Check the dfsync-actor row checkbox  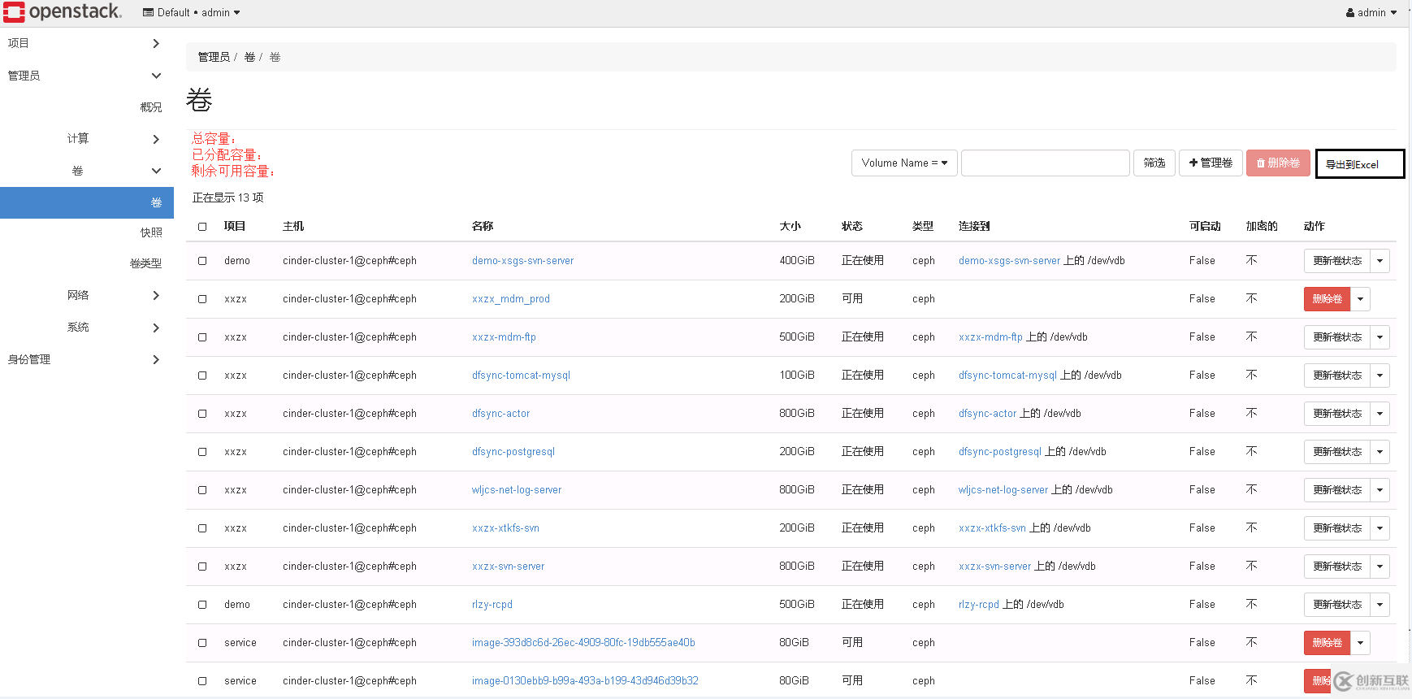(202, 414)
